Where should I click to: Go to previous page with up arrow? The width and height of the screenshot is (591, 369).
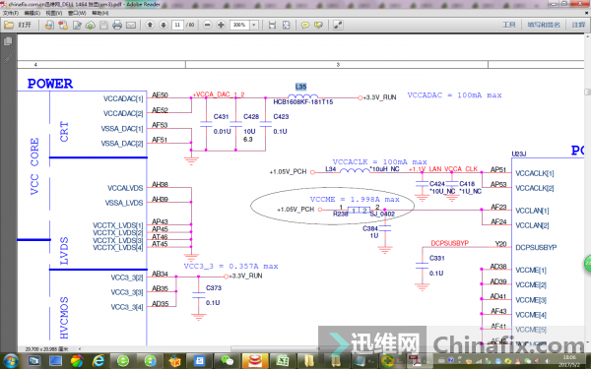(x=150, y=25)
